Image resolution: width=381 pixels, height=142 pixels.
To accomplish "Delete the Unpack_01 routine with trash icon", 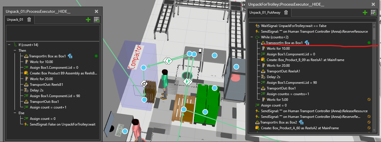I will point(29,19).
